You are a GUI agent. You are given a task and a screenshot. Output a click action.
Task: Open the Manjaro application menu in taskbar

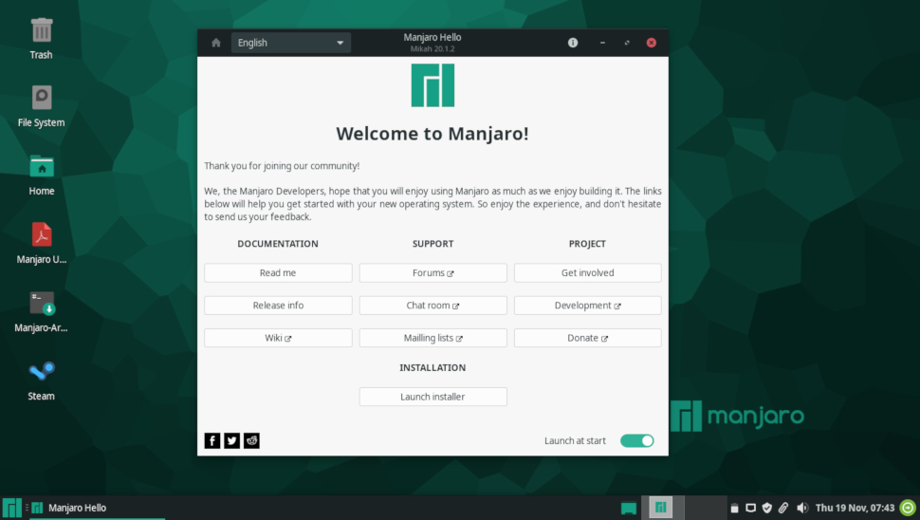pyautogui.click(x=11, y=508)
